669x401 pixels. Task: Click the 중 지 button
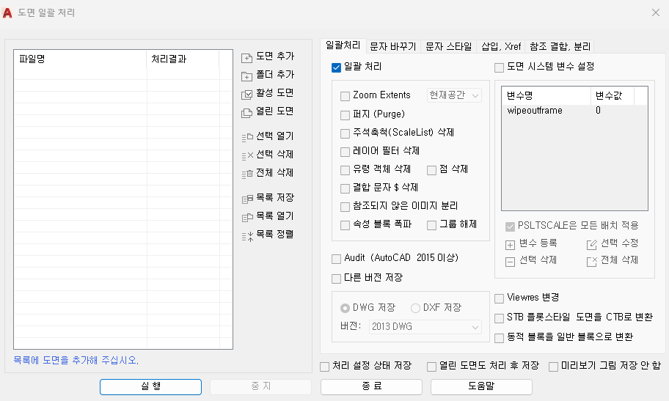[x=260, y=387]
